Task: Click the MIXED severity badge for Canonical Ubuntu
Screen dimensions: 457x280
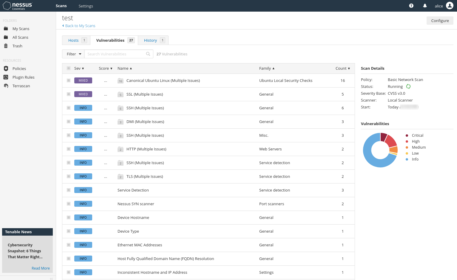Action: click(83, 80)
